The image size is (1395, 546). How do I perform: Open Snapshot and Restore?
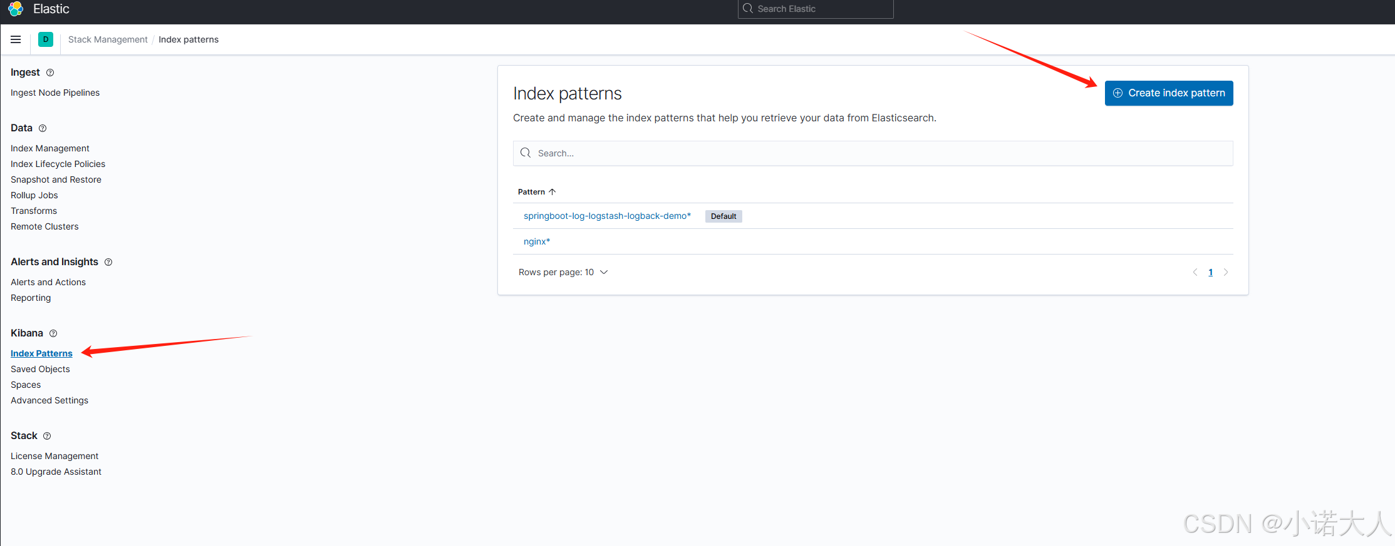[x=56, y=179]
